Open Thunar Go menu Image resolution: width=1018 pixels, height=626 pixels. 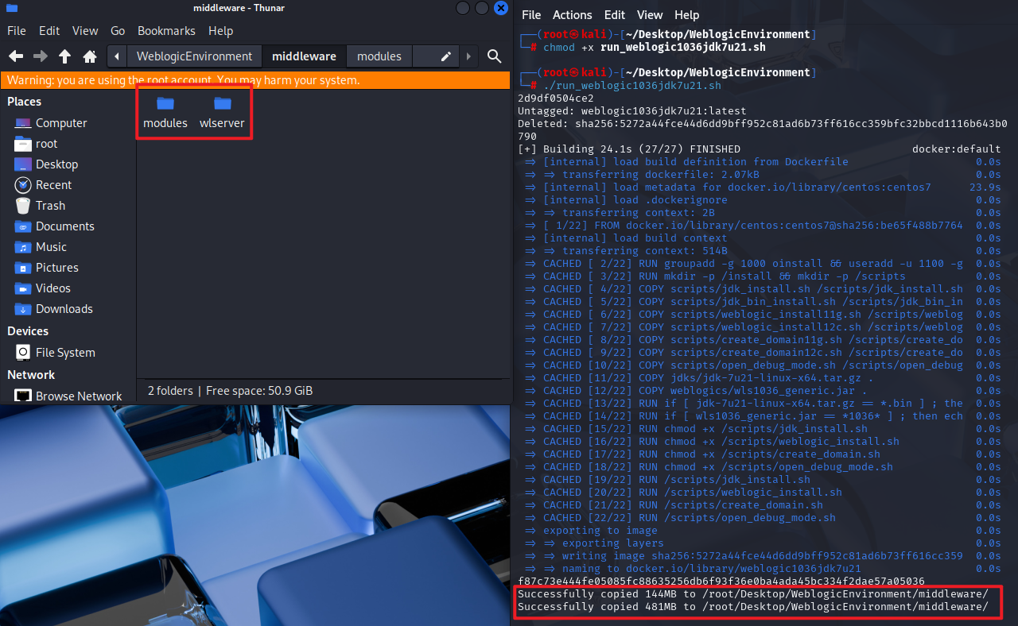pyautogui.click(x=118, y=31)
